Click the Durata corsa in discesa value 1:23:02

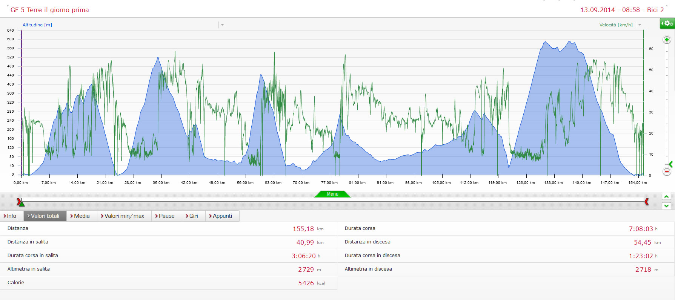coord(641,256)
